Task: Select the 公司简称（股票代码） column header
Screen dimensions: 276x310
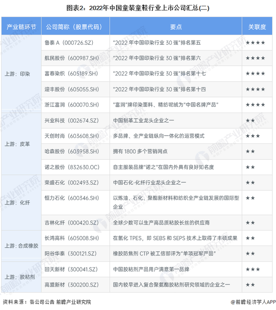Action: (x=76, y=26)
